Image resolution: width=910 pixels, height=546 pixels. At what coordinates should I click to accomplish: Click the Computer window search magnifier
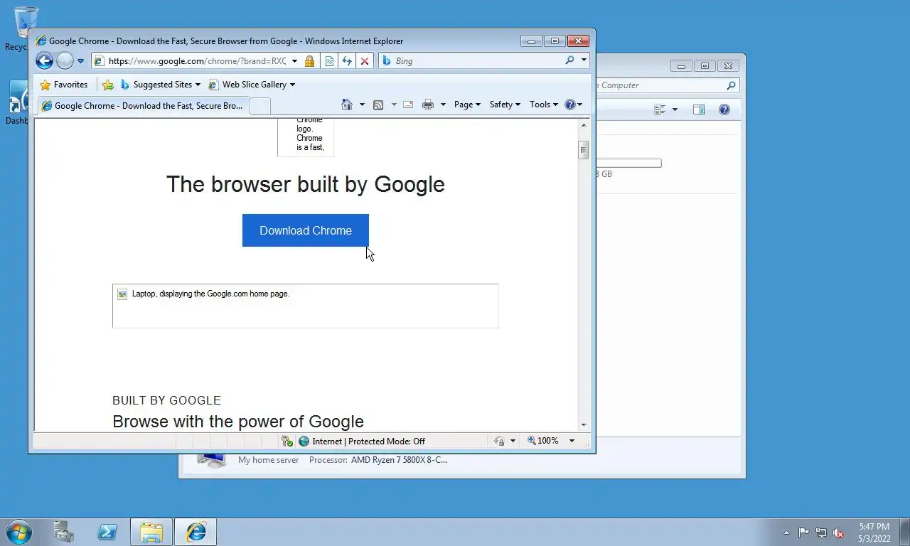pos(731,85)
